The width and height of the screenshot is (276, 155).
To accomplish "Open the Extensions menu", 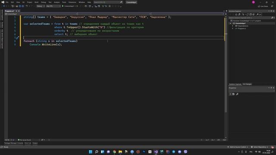I will tap(72, 2).
